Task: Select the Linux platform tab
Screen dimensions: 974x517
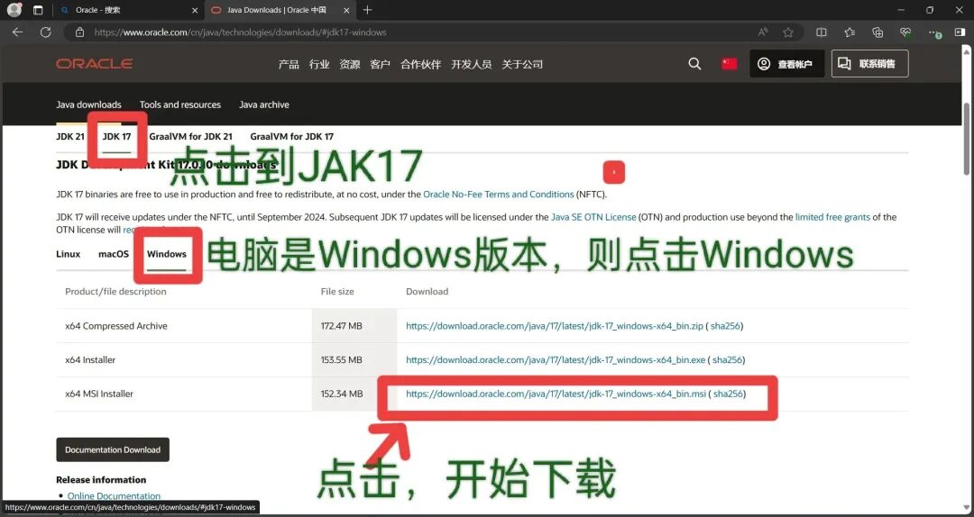Action: pos(69,254)
